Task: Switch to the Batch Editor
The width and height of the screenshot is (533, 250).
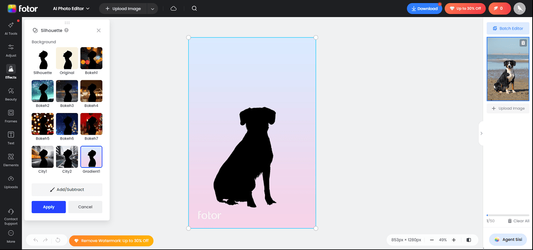Action: tap(508, 28)
